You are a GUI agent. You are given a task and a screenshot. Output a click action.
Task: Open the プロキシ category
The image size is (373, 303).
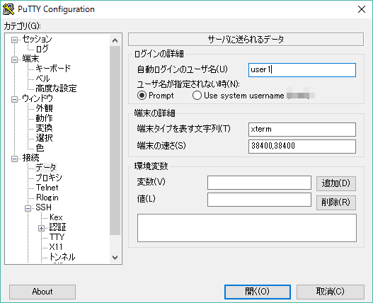coord(49,178)
